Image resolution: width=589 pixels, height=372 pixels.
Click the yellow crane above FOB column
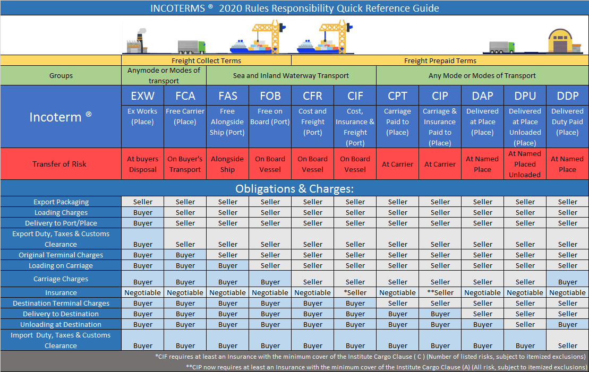[268, 35]
